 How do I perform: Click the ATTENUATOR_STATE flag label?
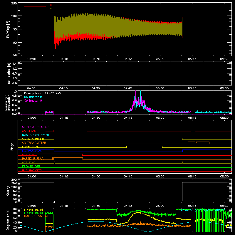point(36,127)
